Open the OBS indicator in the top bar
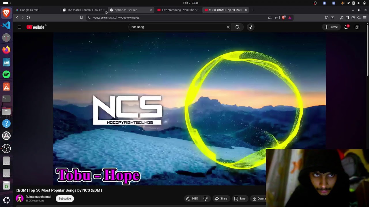 coord(315,3)
